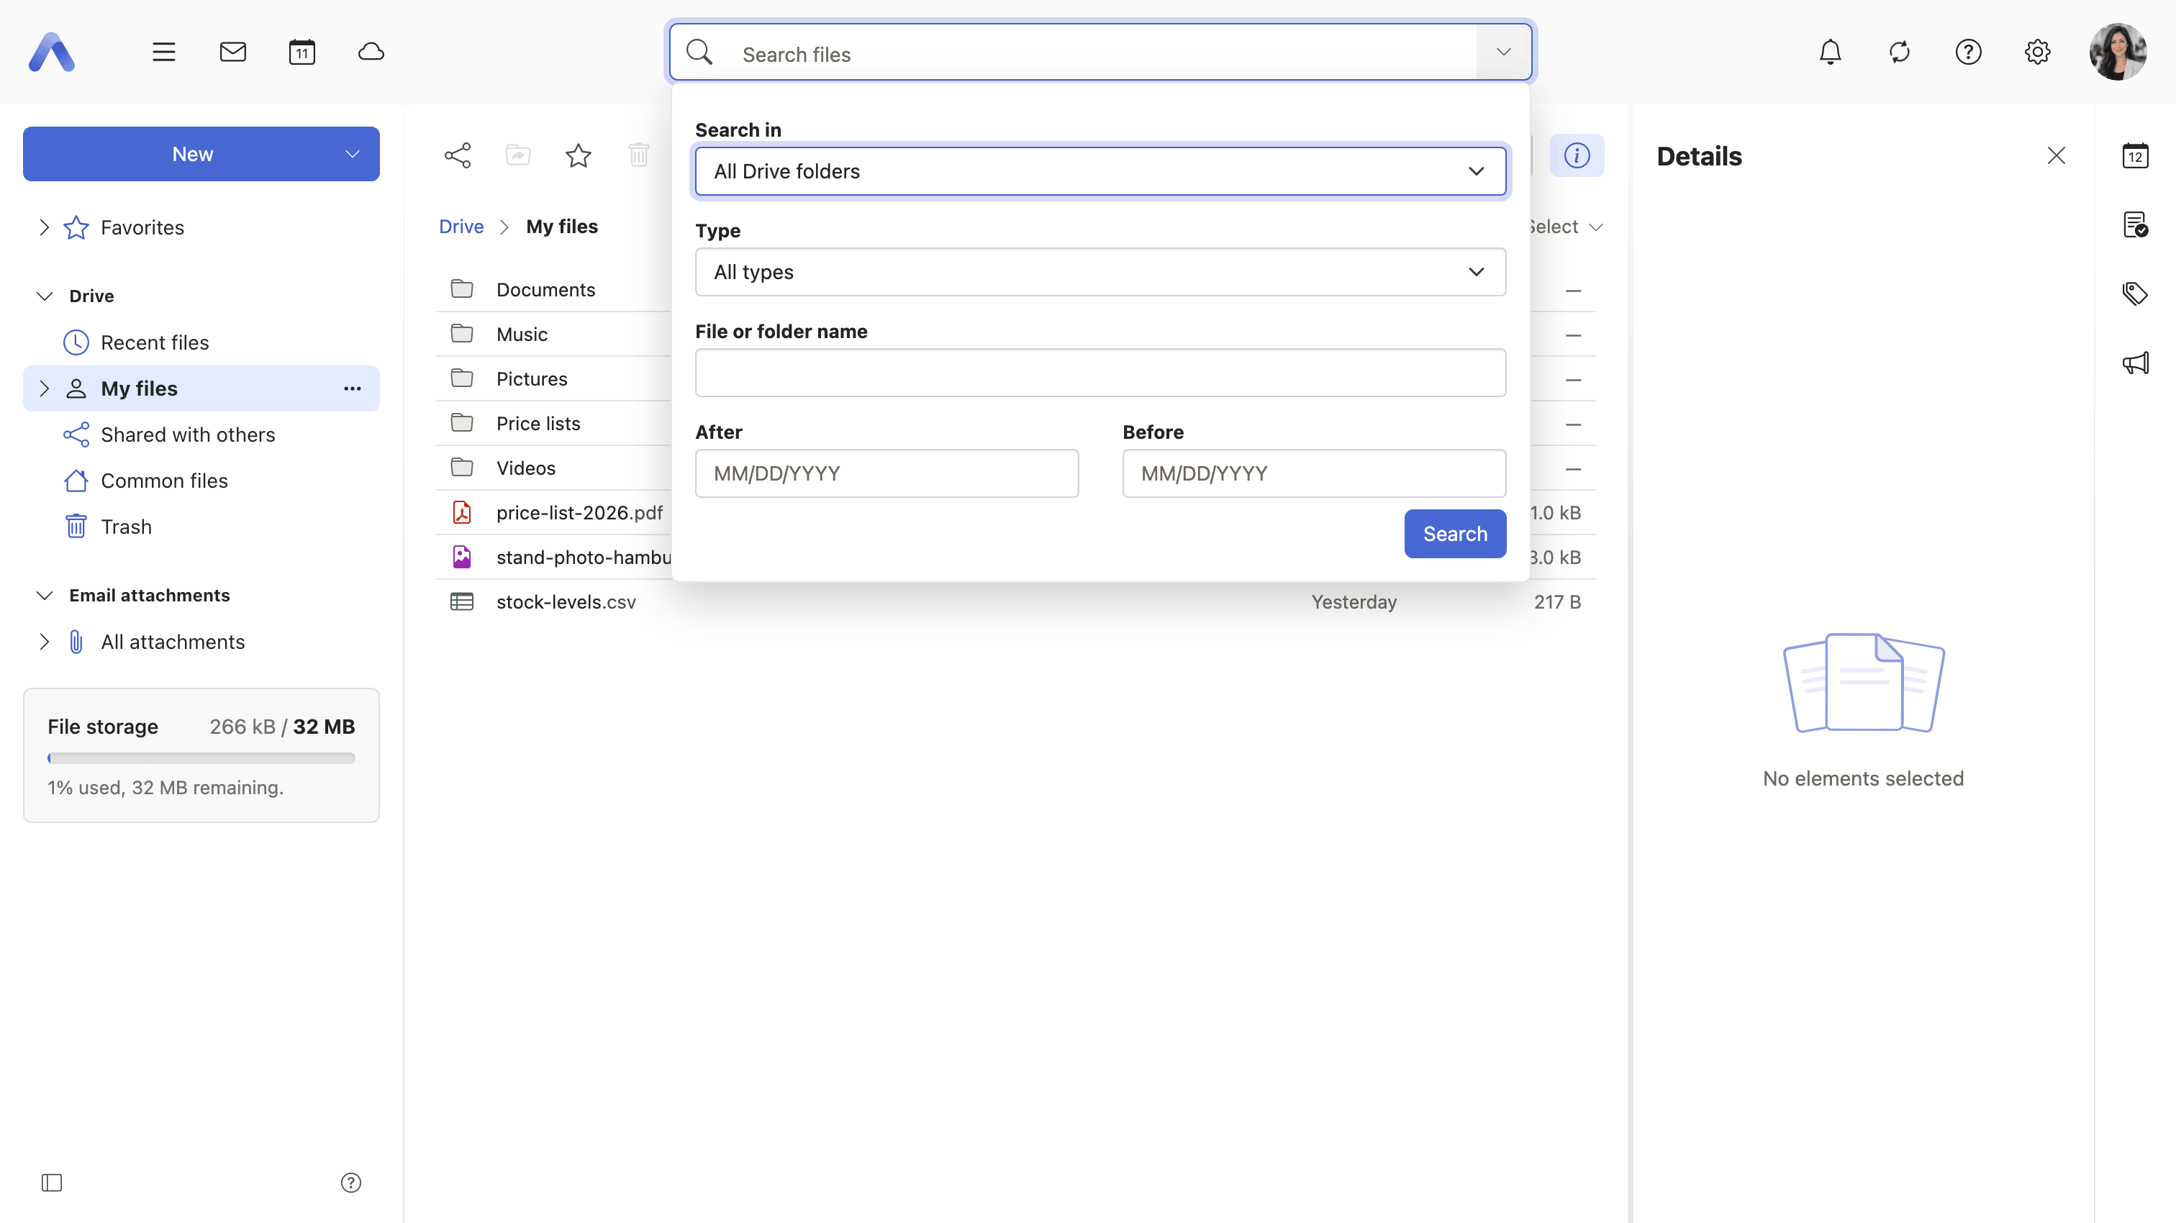Open Common files in sidebar
This screenshot has width=2176, height=1223.
(x=164, y=481)
